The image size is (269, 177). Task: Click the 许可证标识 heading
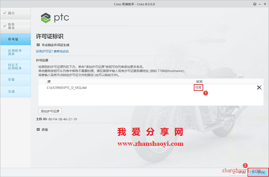(x=49, y=36)
